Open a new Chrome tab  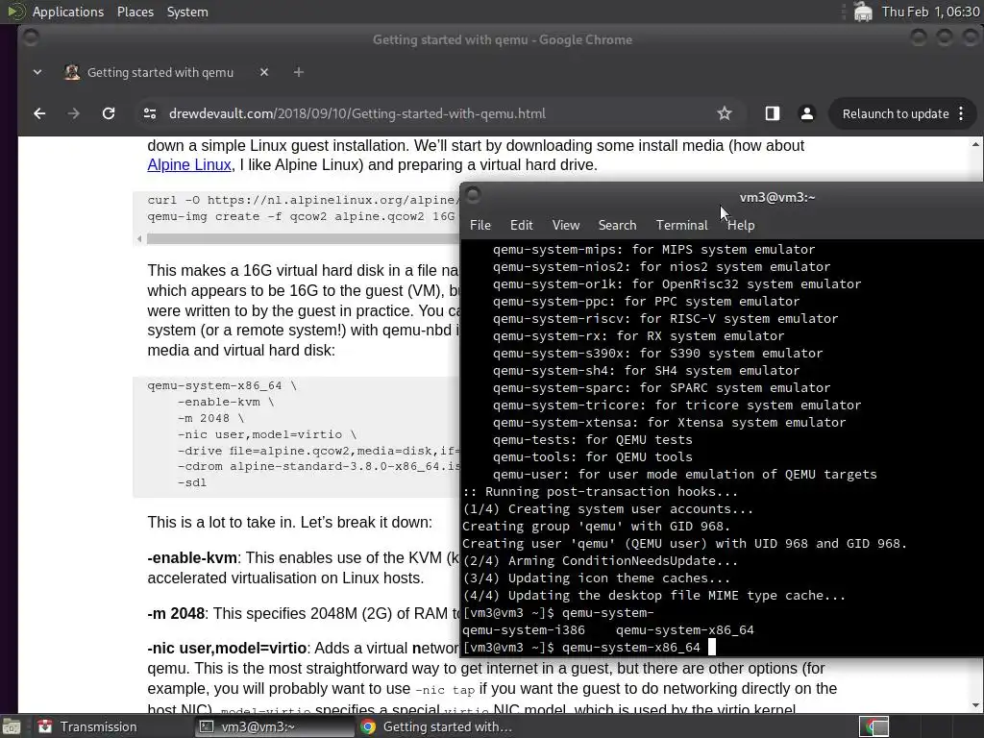299,72
